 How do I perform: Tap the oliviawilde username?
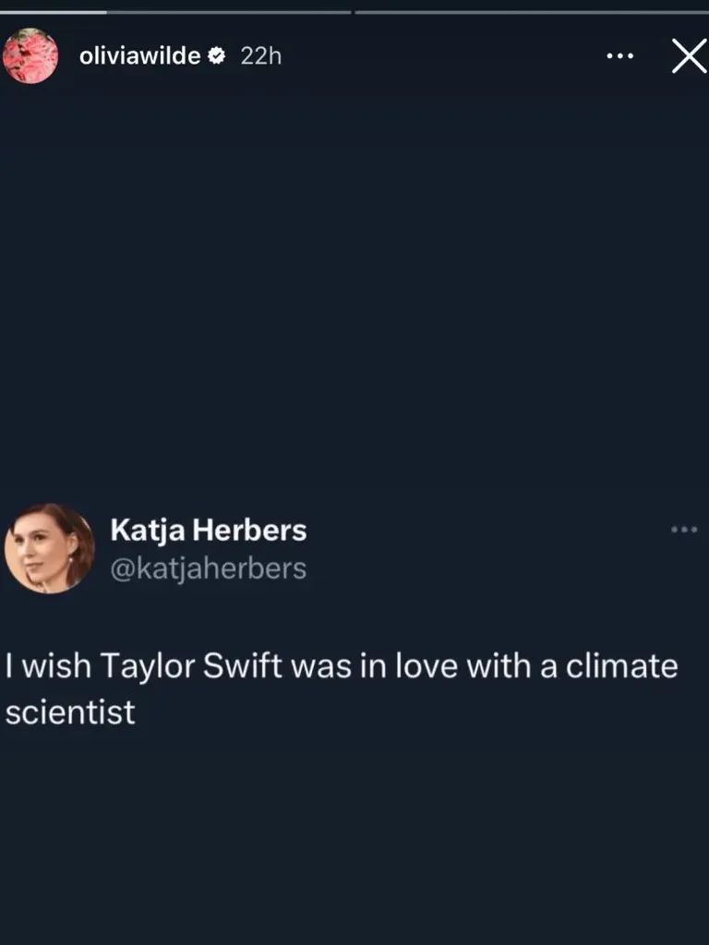tap(139, 56)
